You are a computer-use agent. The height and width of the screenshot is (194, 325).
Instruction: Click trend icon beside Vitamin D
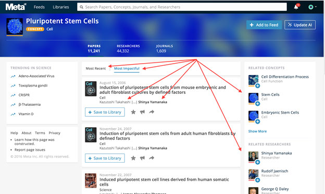[13, 114]
